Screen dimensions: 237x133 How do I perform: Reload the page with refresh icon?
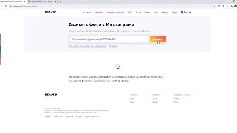[6, 6]
